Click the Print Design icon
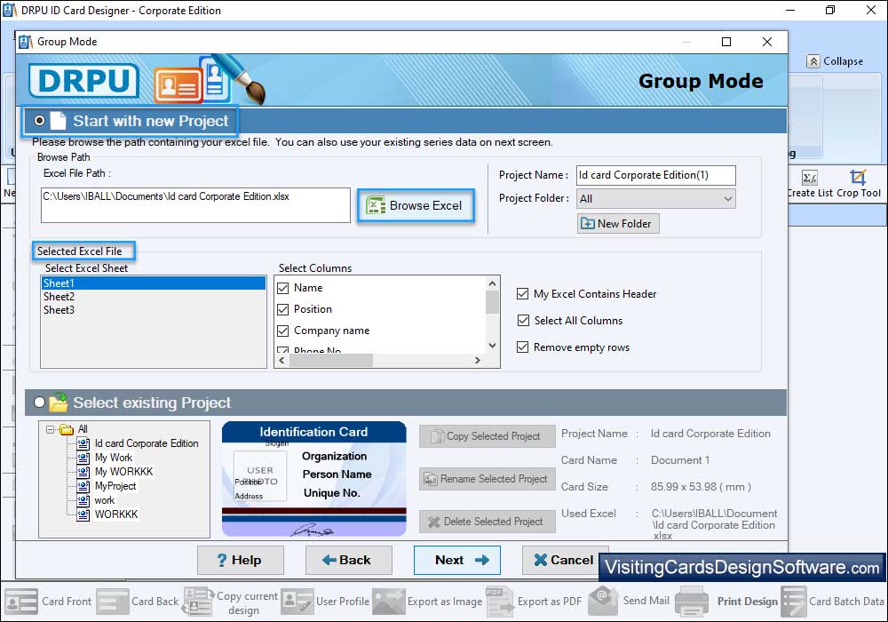Viewport: 888px width, 622px height. coord(692,602)
